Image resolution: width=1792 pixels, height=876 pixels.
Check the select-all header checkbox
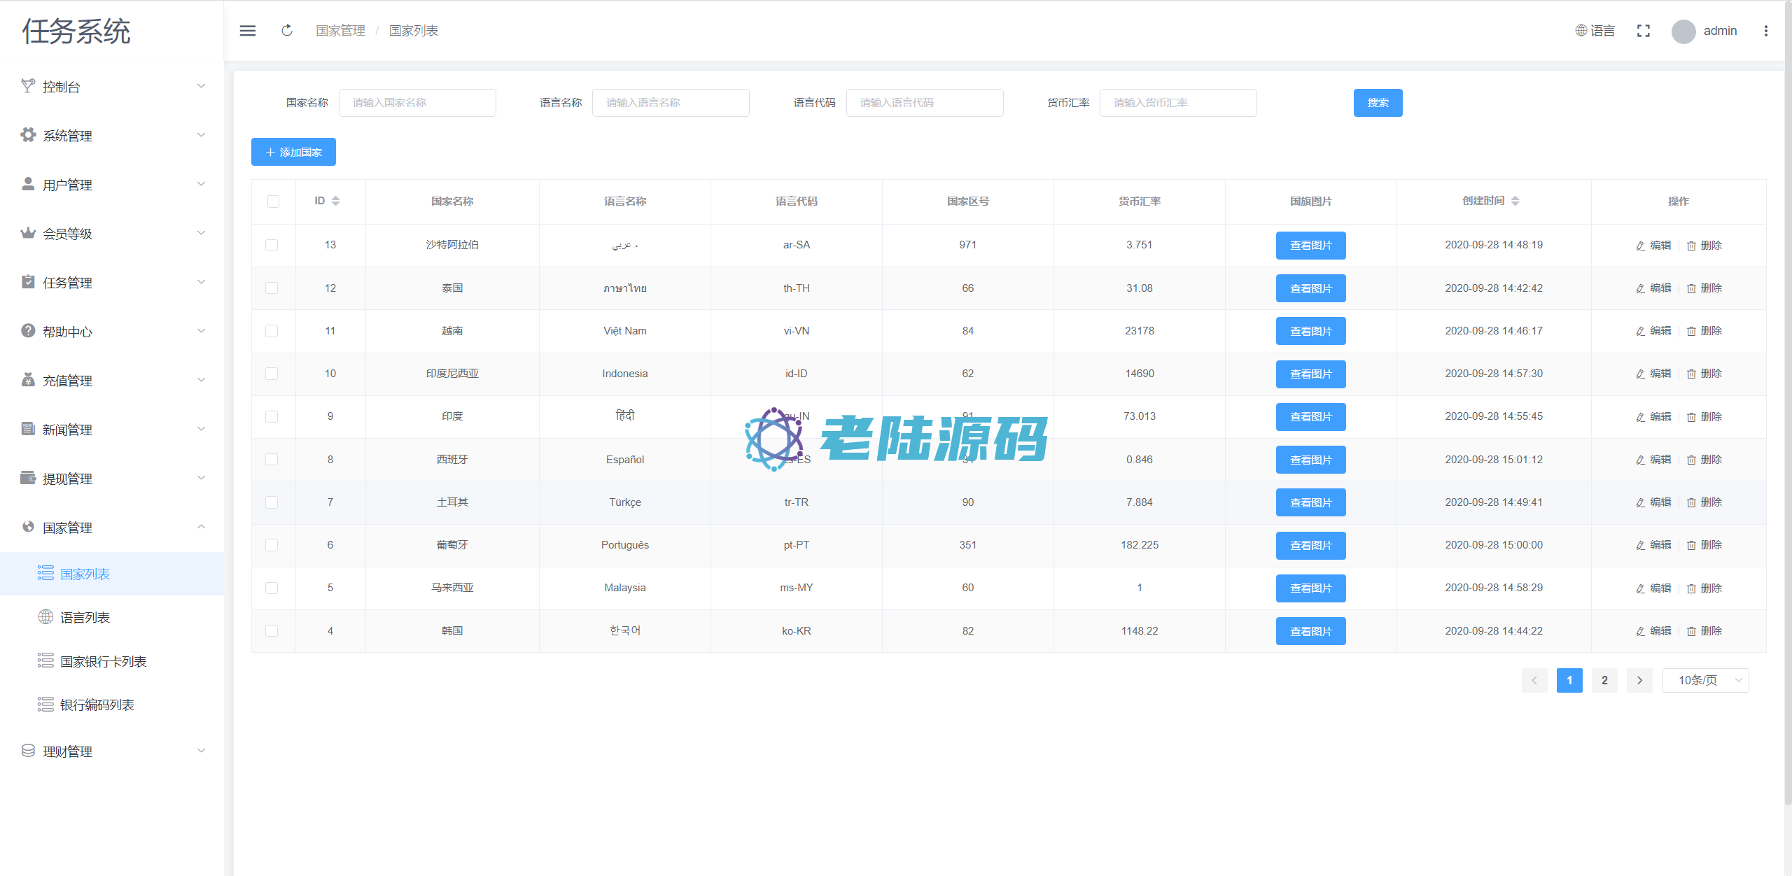click(273, 202)
